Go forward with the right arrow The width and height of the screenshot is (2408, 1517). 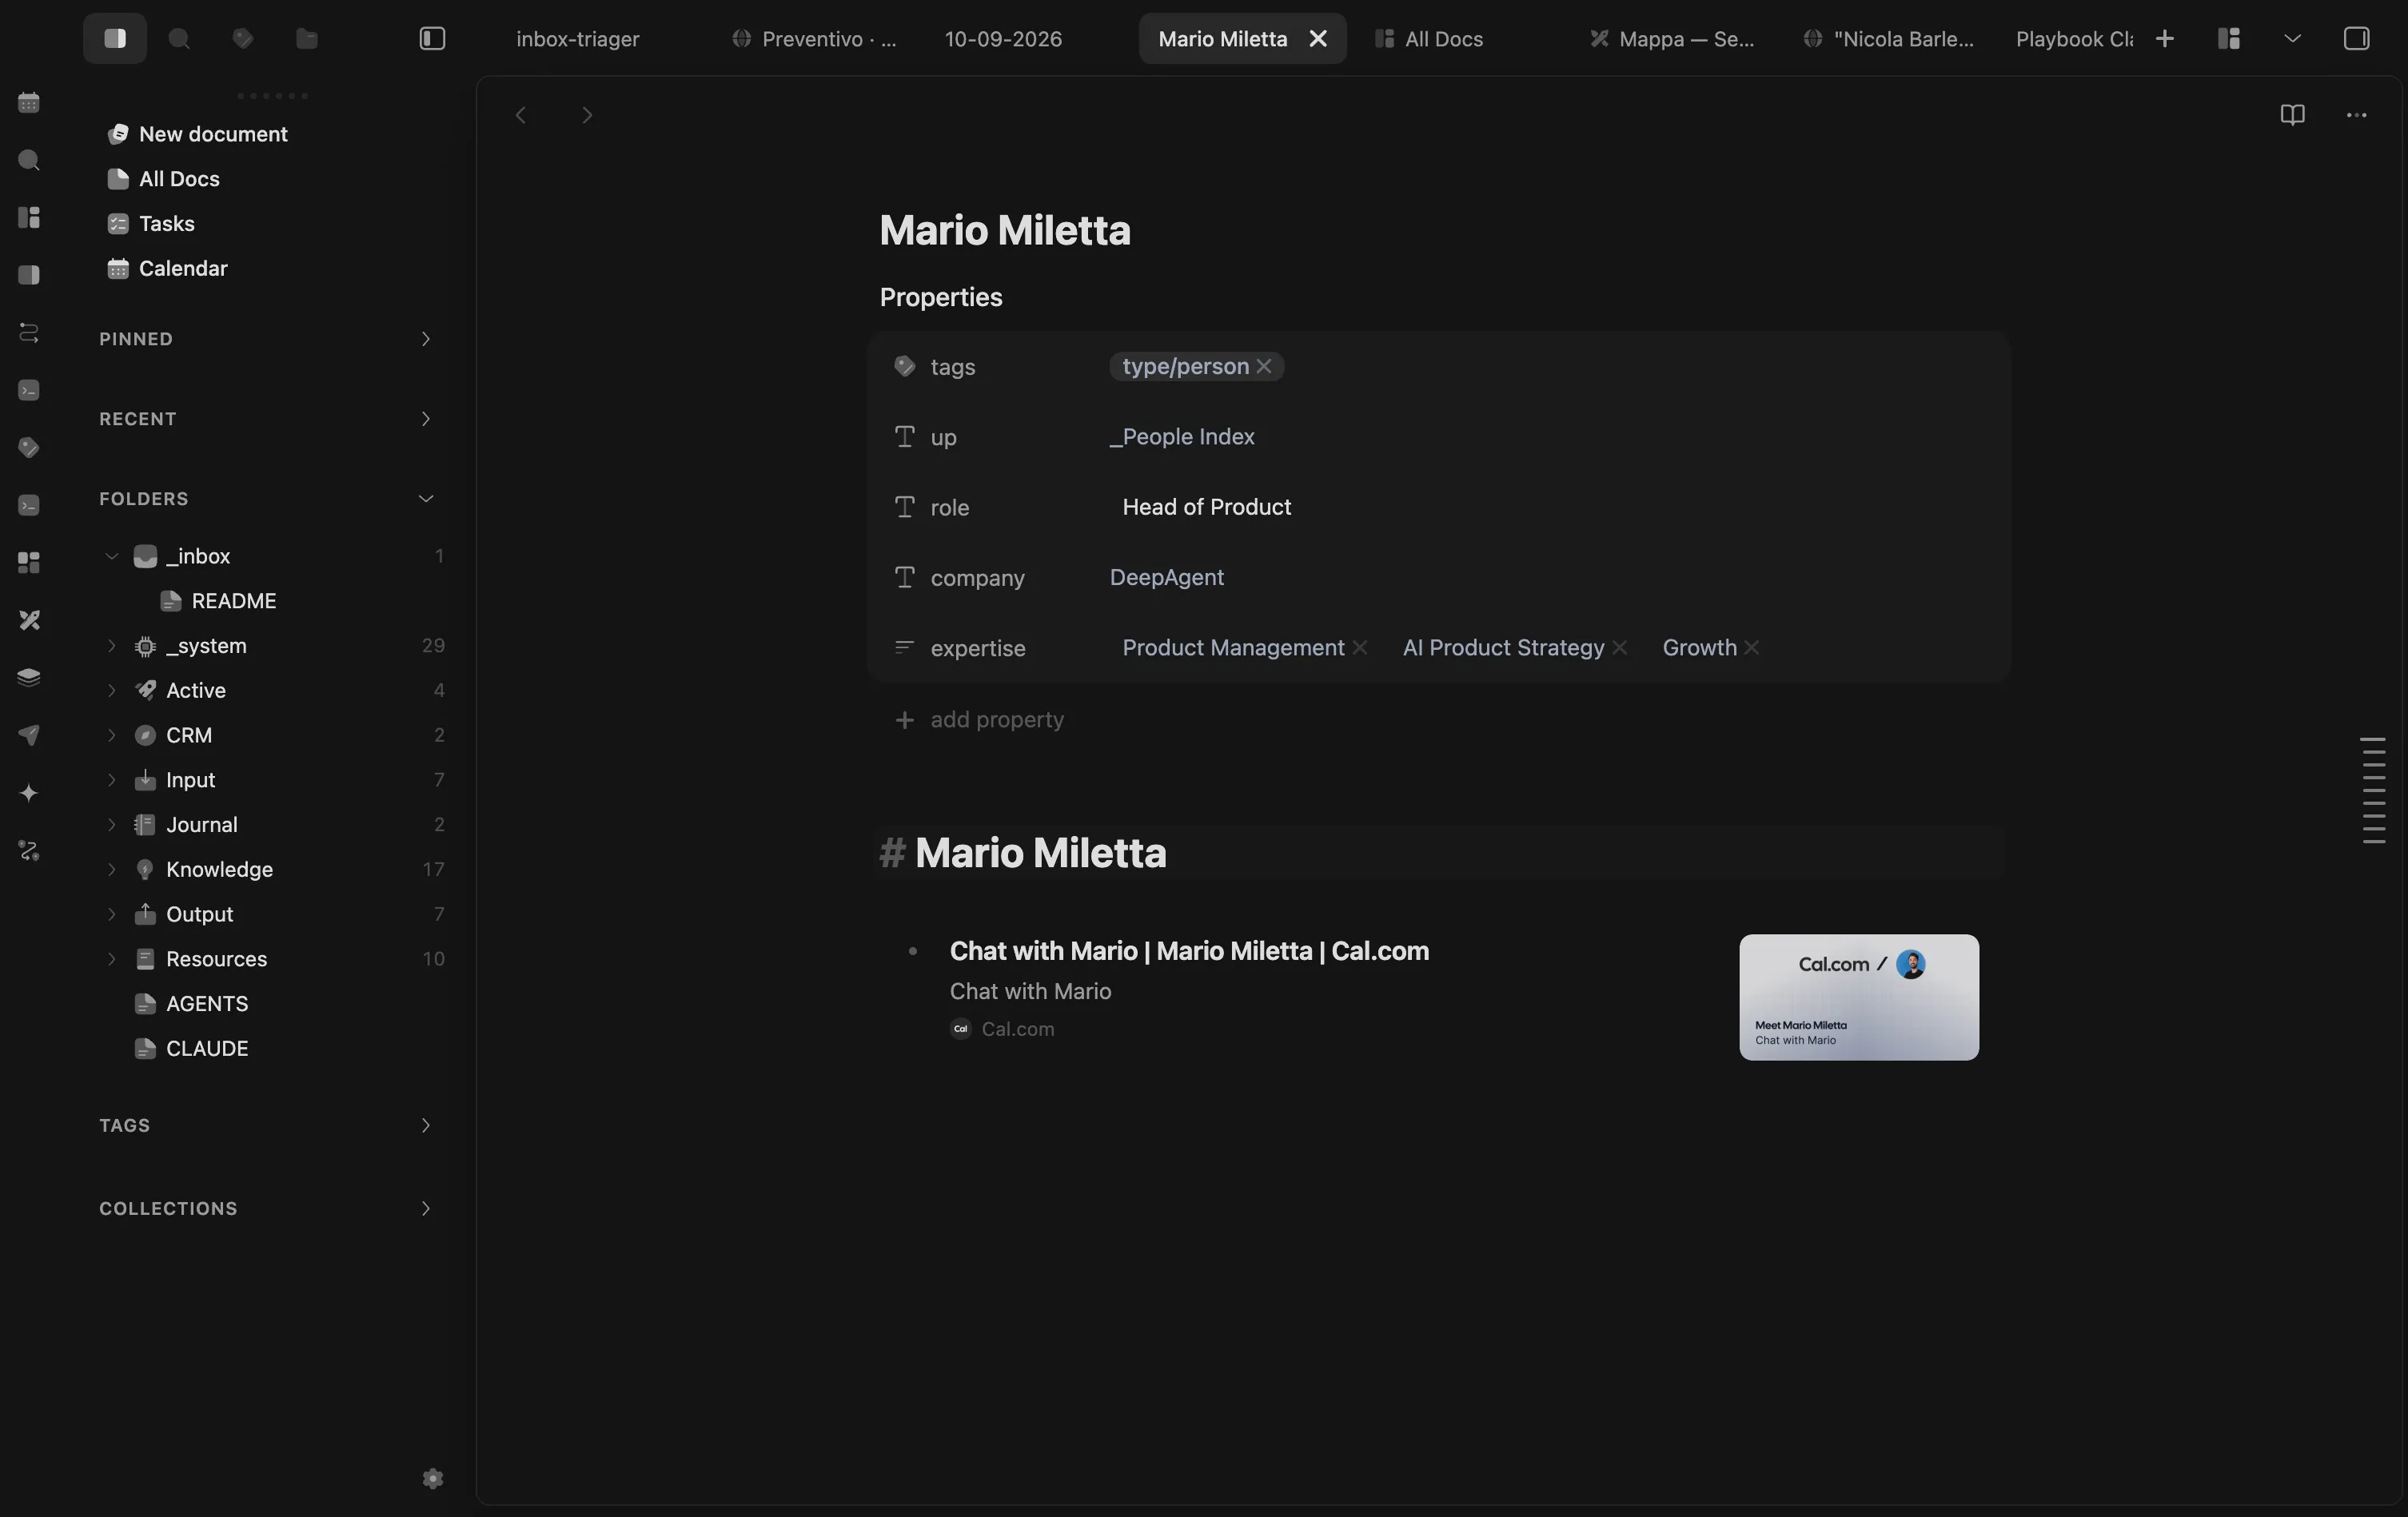pyautogui.click(x=587, y=115)
